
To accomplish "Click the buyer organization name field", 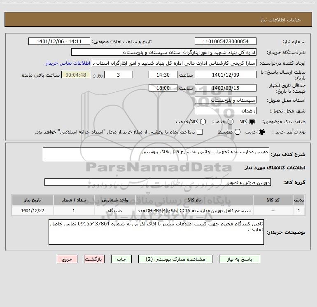I will pyautogui.click(x=164, y=52).
